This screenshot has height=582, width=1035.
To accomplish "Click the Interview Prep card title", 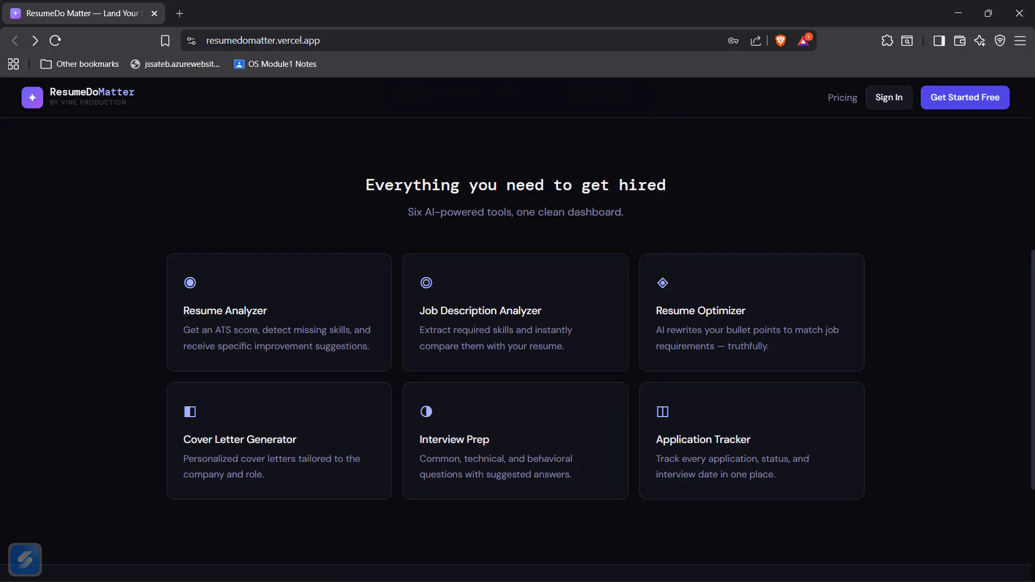I will point(454,440).
